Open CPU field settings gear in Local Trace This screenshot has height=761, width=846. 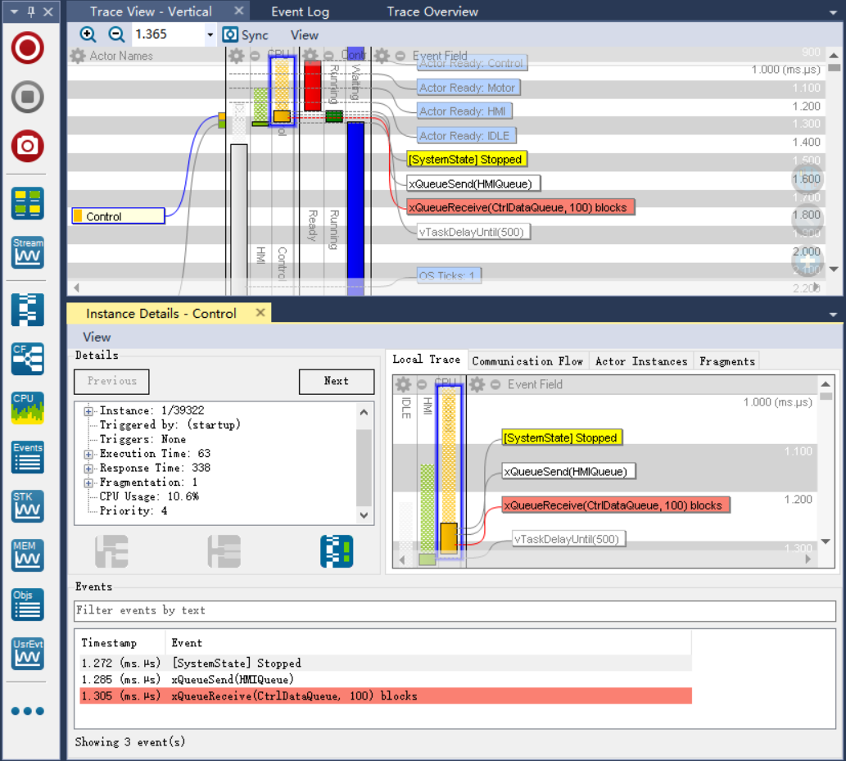click(x=403, y=384)
